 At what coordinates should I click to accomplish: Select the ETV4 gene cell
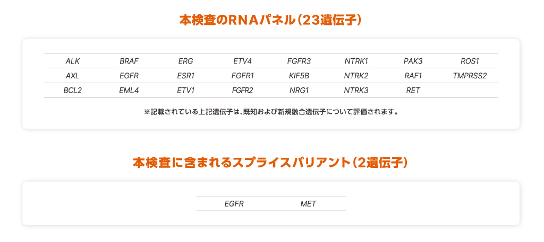242,61
